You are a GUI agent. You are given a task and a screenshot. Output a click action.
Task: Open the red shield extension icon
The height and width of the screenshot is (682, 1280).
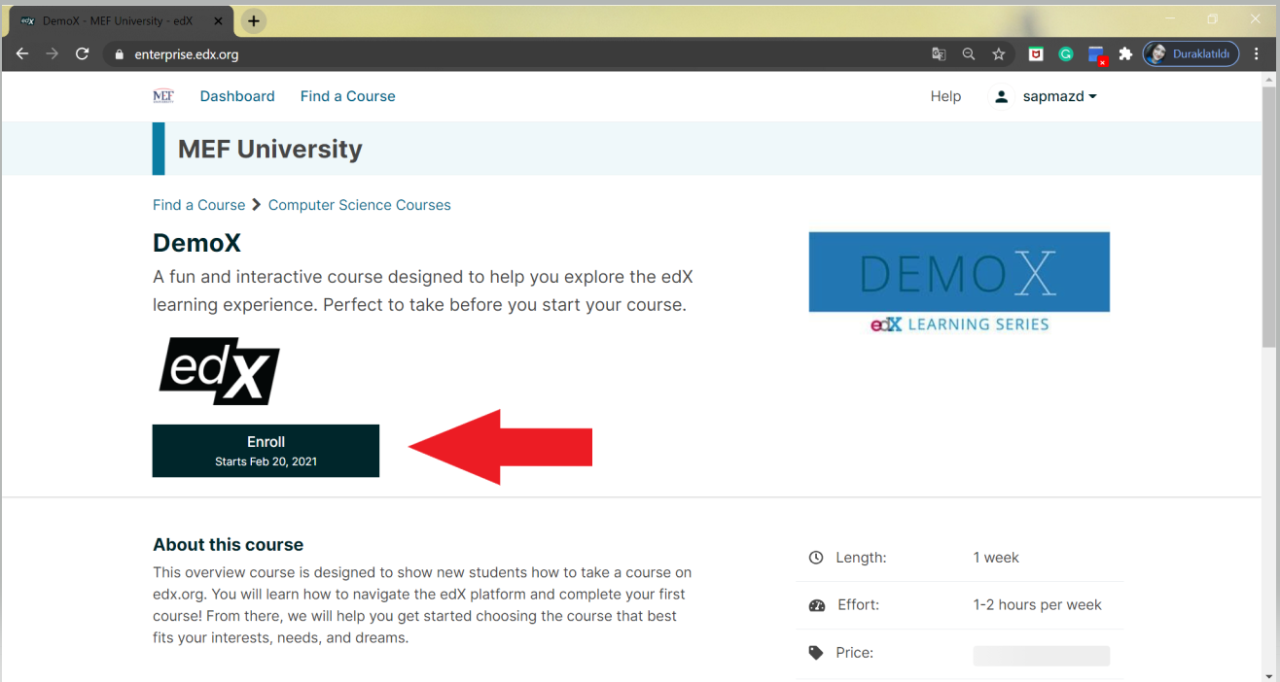tap(1036, 54)
